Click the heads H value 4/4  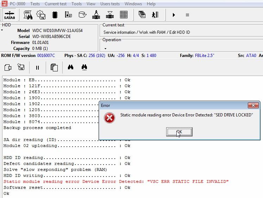(136, 56)
